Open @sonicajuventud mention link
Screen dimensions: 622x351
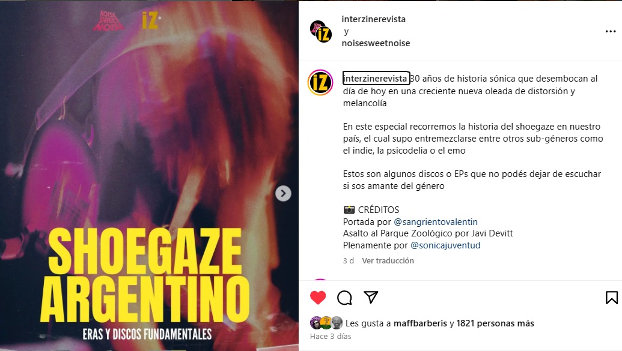445,245
